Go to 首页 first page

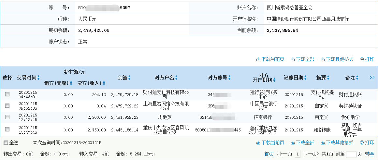pyautogui.click(x=269, y=154)
